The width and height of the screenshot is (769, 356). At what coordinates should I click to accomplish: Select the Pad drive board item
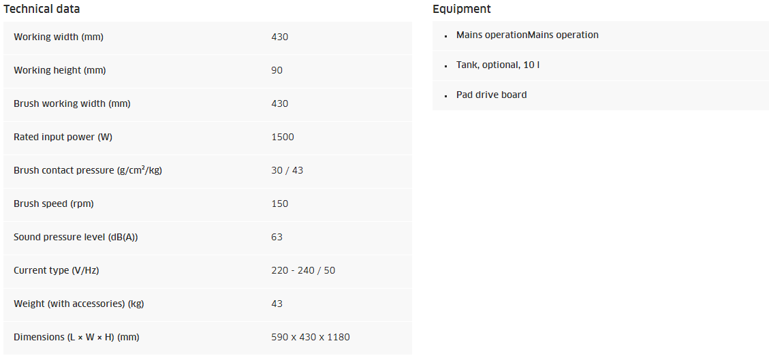pyautogui.click(x=491, y=95)
